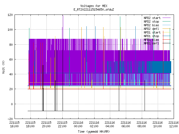The height and width of the screenshot is (134, 179).
Task: Click the 221115 22:00 x-axis tick label
Action: point(62,125)
